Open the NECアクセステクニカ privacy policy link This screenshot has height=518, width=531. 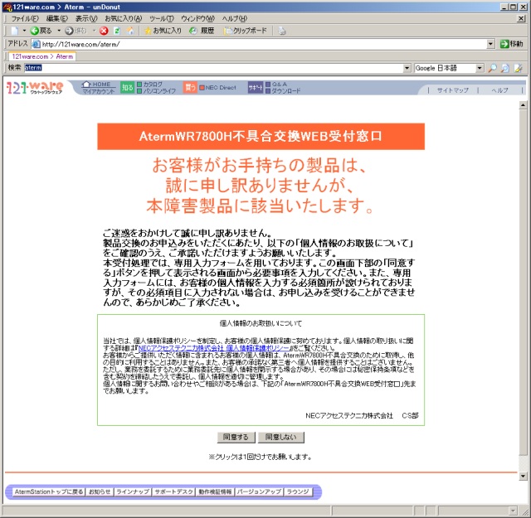pyautogui.click(x=214, y=348)
